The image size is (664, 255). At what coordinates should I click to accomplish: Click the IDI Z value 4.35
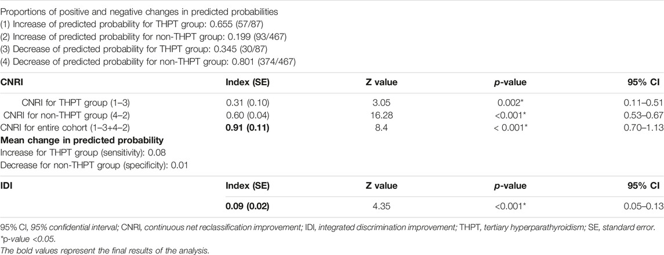tap(380, 207)
